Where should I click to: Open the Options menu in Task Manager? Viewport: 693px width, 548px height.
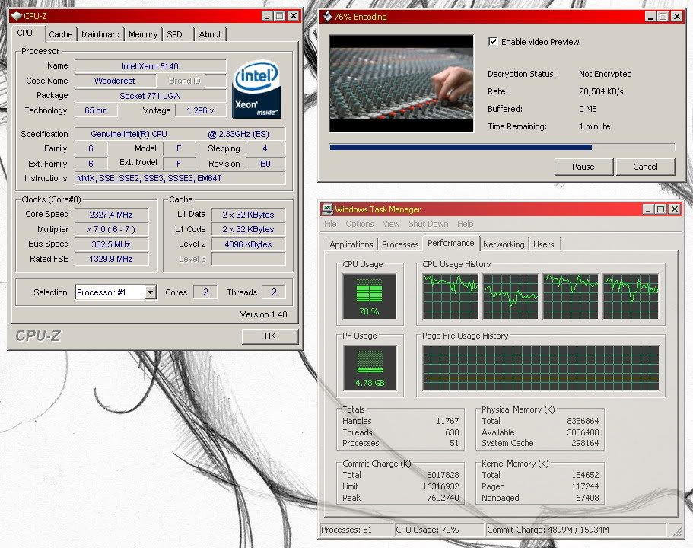359,224
